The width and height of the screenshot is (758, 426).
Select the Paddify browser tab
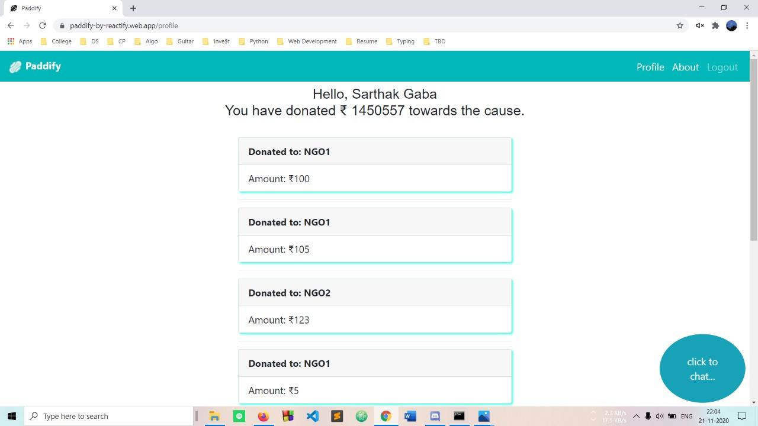(x=63, y=8)
